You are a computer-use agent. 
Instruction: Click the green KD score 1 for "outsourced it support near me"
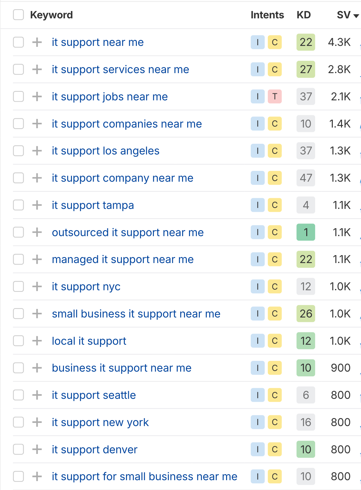[x=305, y=232]
